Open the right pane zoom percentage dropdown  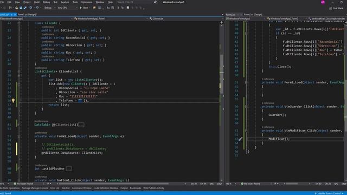click(x=230, y=184)
